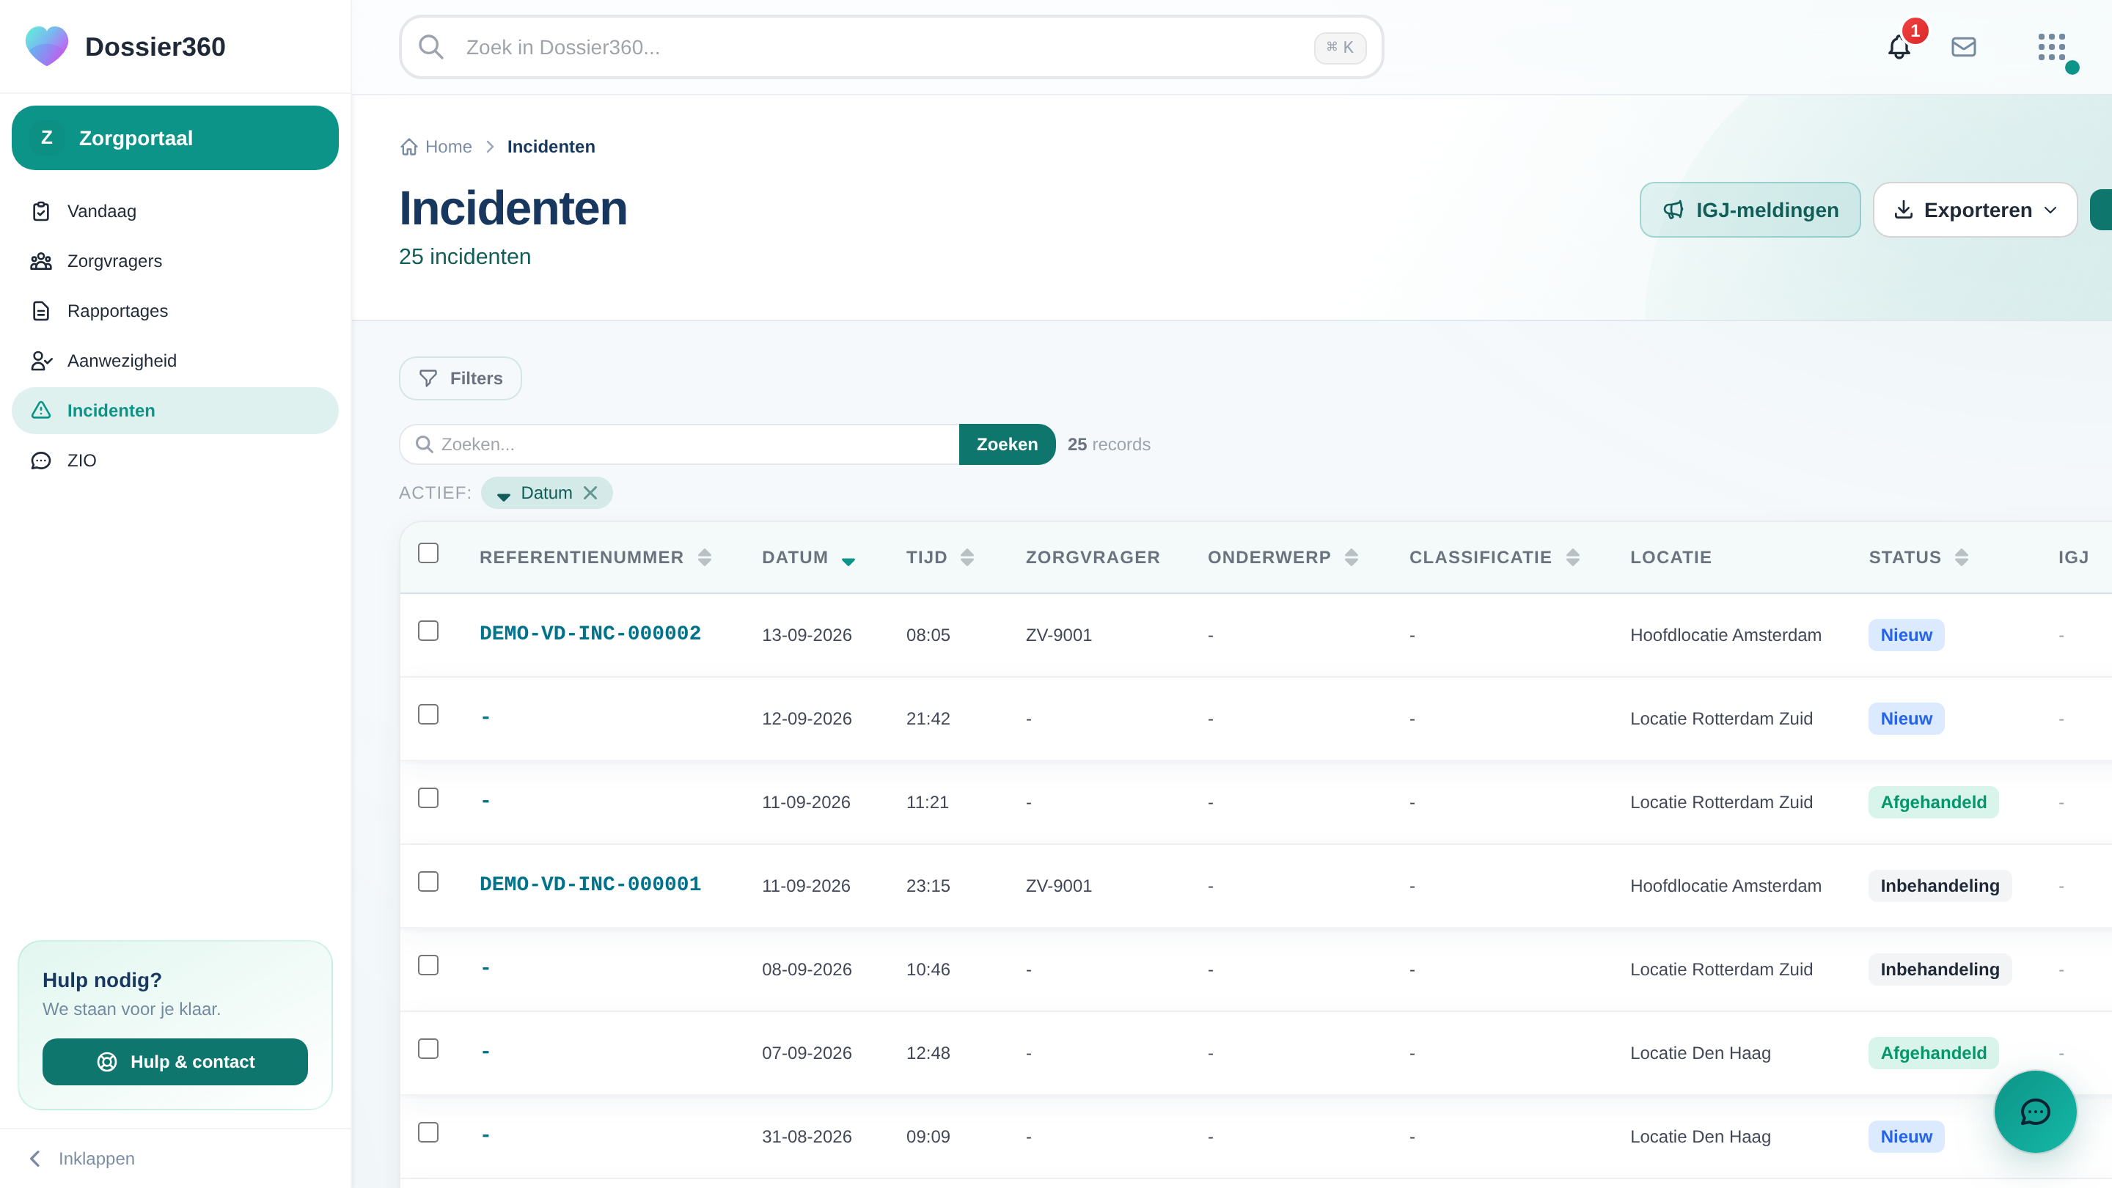Go to Vandaag in sidebar
Image resolution: width=2112 pixels, height=1188 pixels.
tap(175, 211)
